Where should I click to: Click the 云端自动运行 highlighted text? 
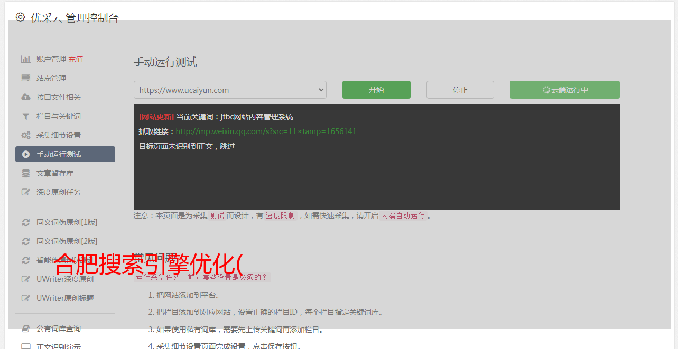pyautogui.click(x=403, y=215)
